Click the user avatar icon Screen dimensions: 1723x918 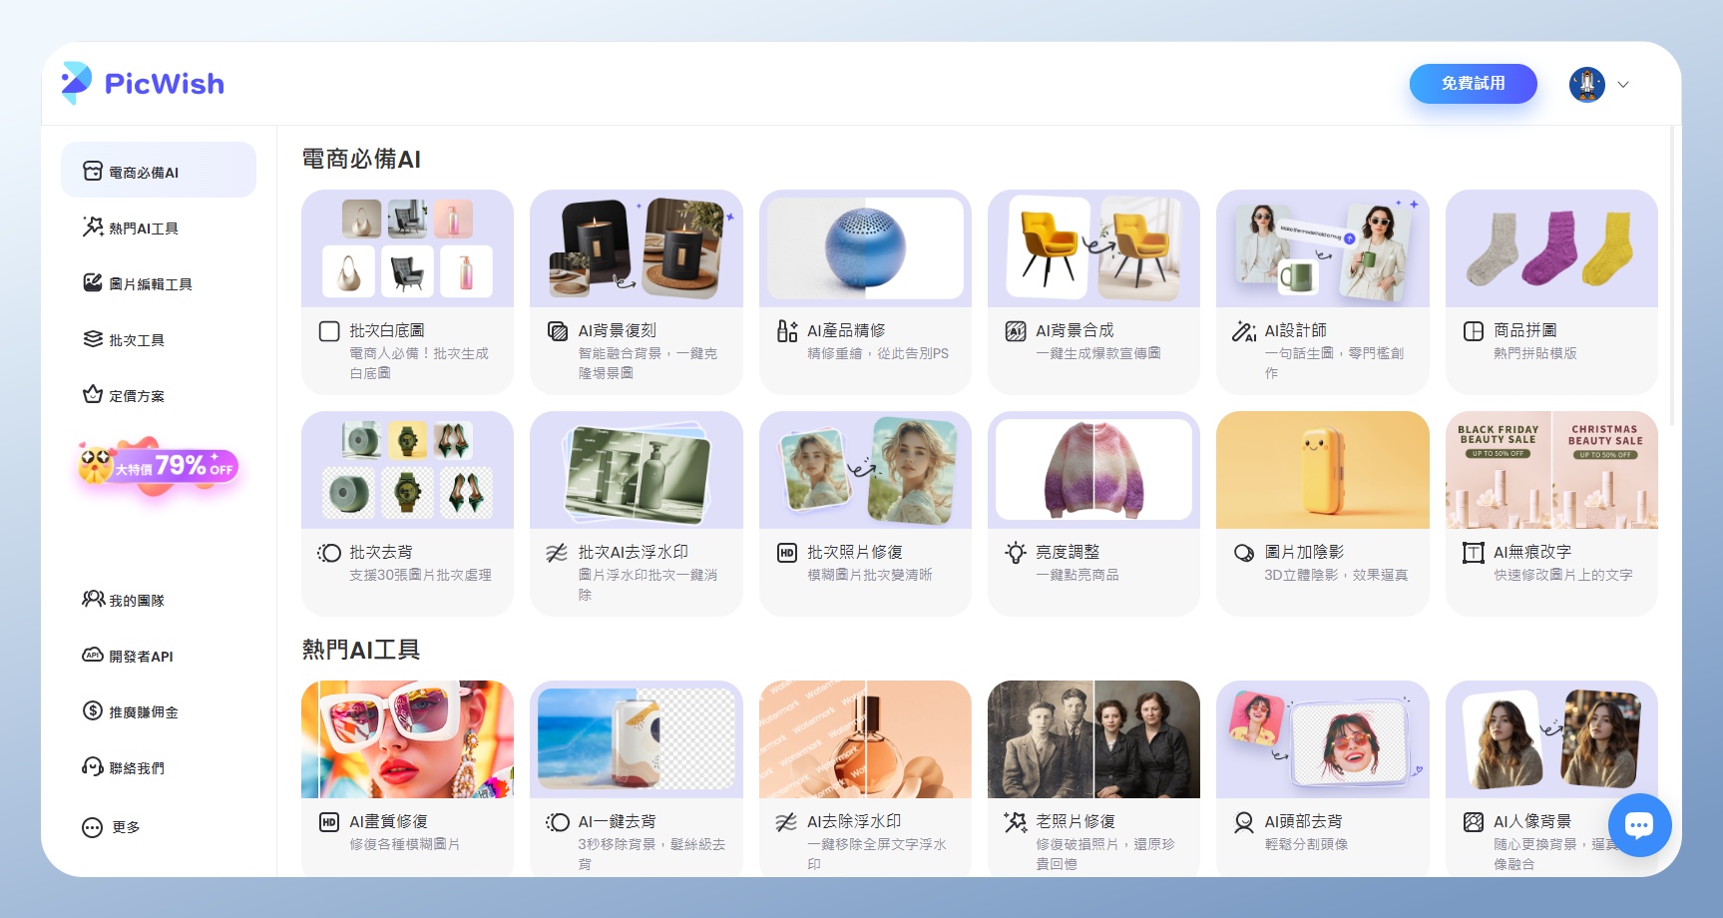[1586, 85]
